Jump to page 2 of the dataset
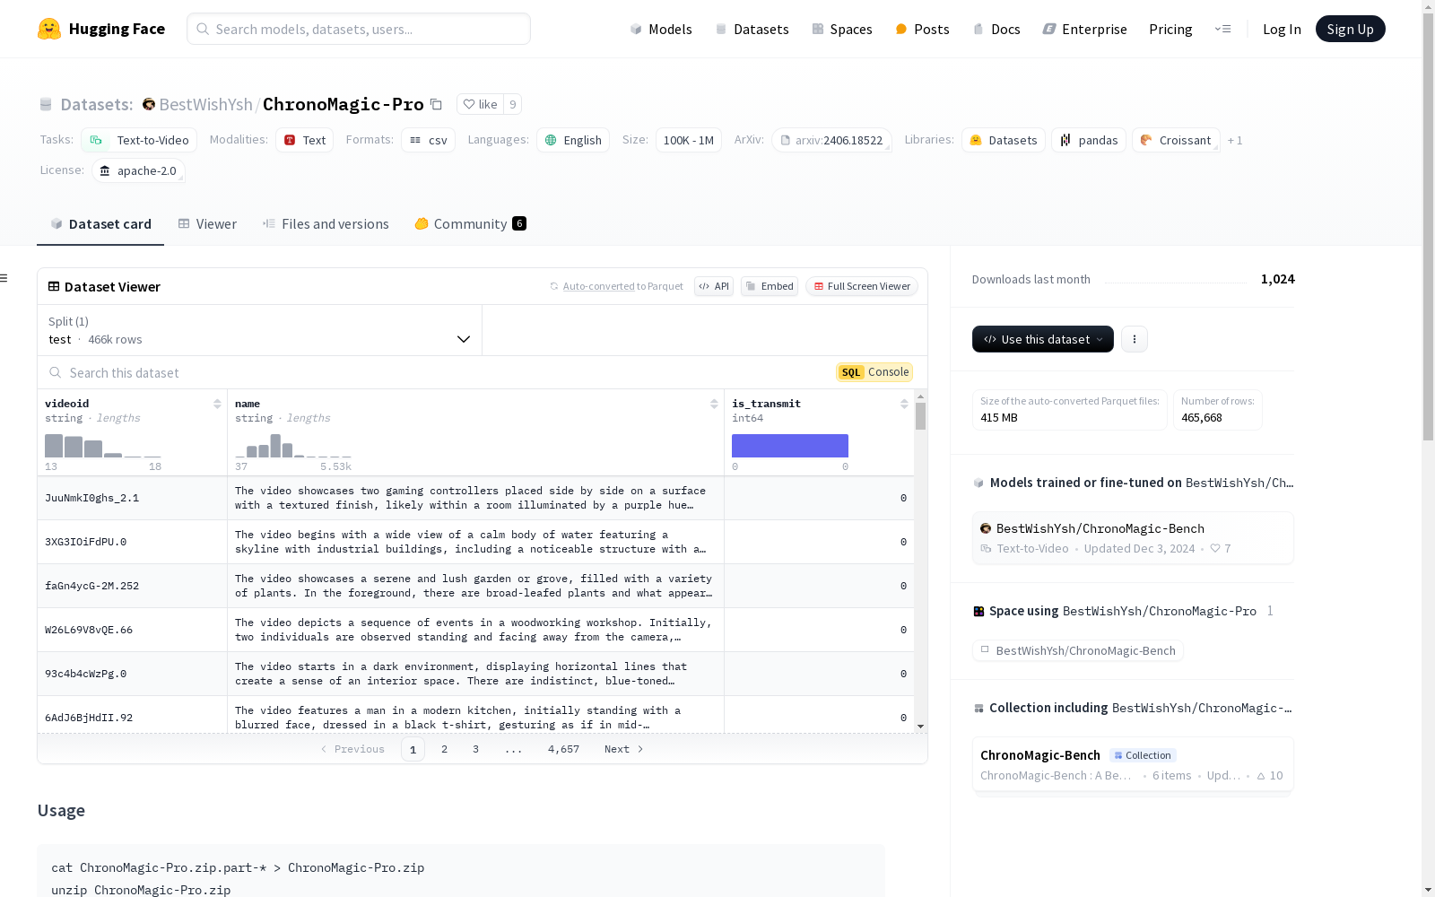Viewport: 1435px width, 897px height. 444,749
